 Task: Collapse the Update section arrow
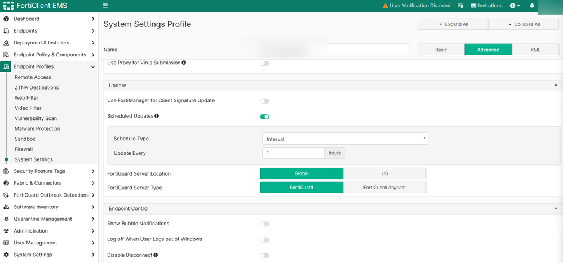(556, 86)
